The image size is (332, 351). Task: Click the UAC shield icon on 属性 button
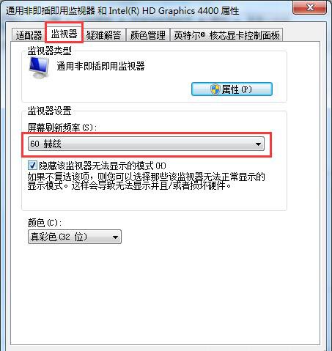[x=215, y=89]
